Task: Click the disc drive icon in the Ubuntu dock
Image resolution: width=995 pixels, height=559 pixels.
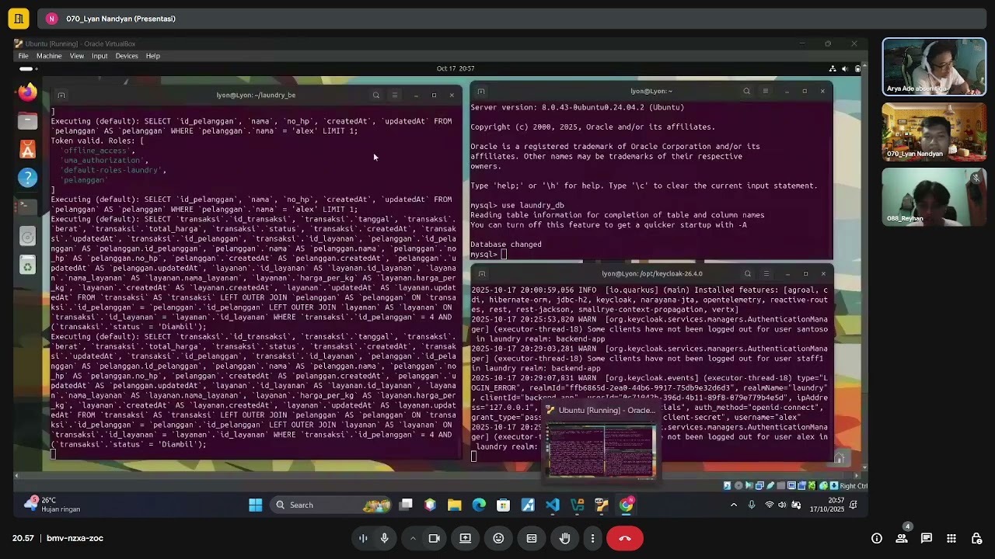Action: pos(28,237)
